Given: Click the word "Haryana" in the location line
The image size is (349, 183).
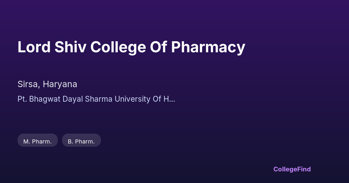Looking at the screenshot, I should click(60, 84).
